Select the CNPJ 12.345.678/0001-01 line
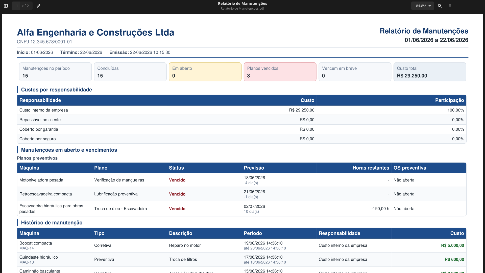 coord(44,42)
